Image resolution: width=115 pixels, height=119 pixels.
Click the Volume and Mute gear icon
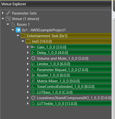(33, 58)
